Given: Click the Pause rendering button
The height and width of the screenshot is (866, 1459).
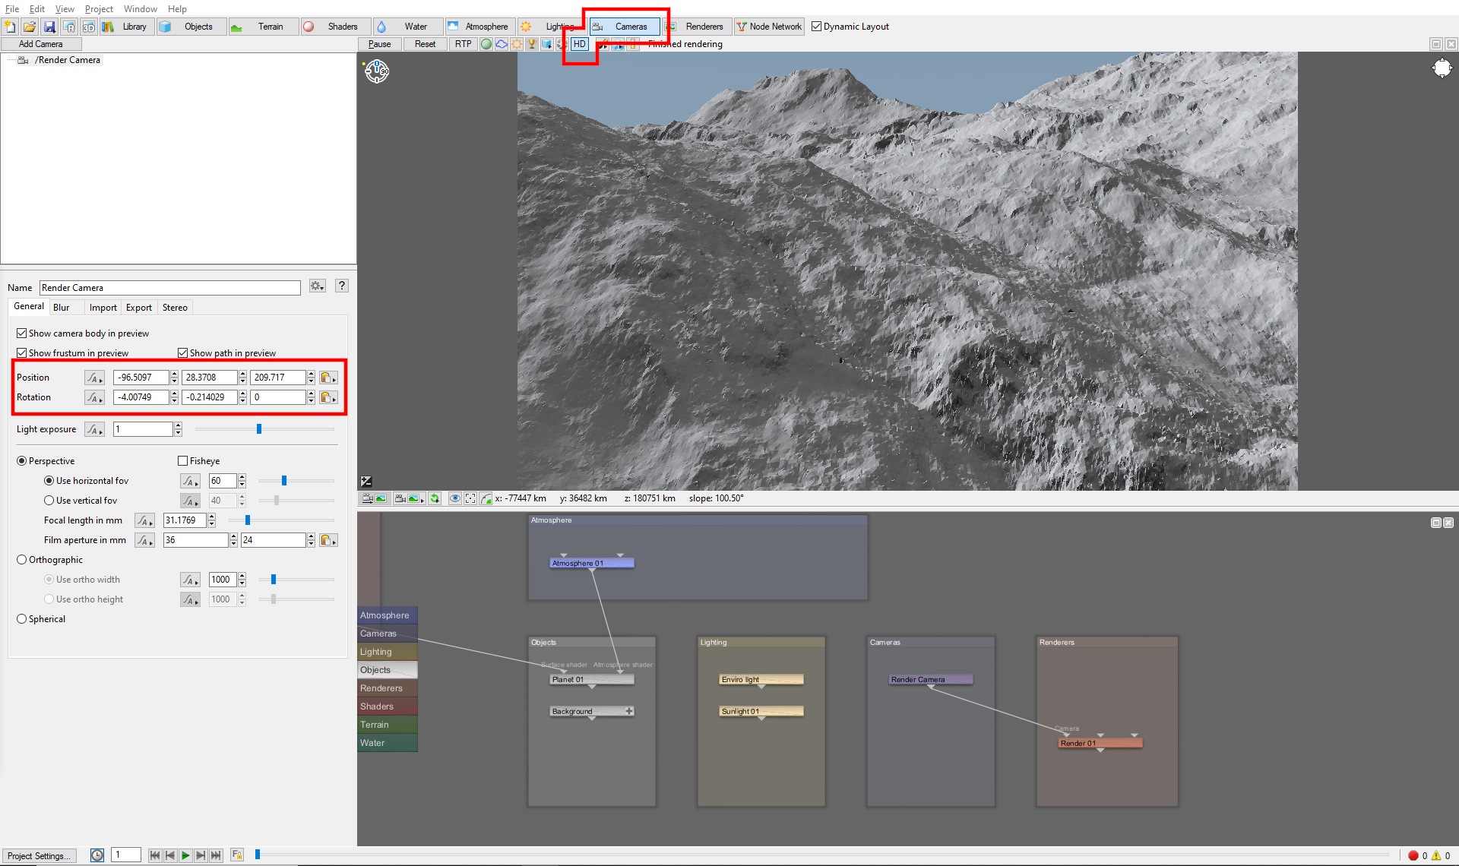Looking at the screenshot, I should (x=380, y=44).
